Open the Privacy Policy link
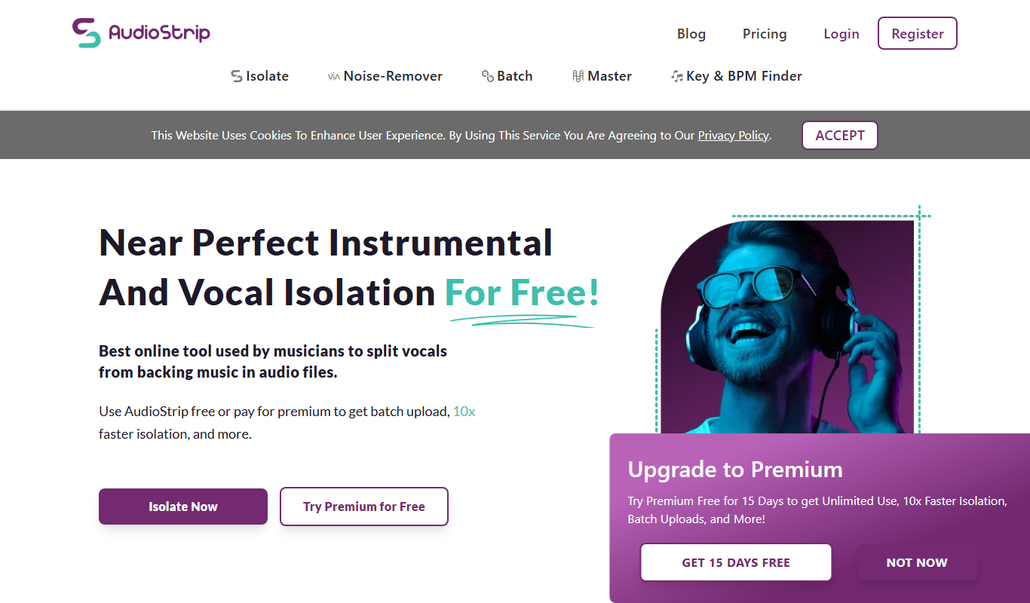Viewport: 1030px width, 603px height. [733, 136]
